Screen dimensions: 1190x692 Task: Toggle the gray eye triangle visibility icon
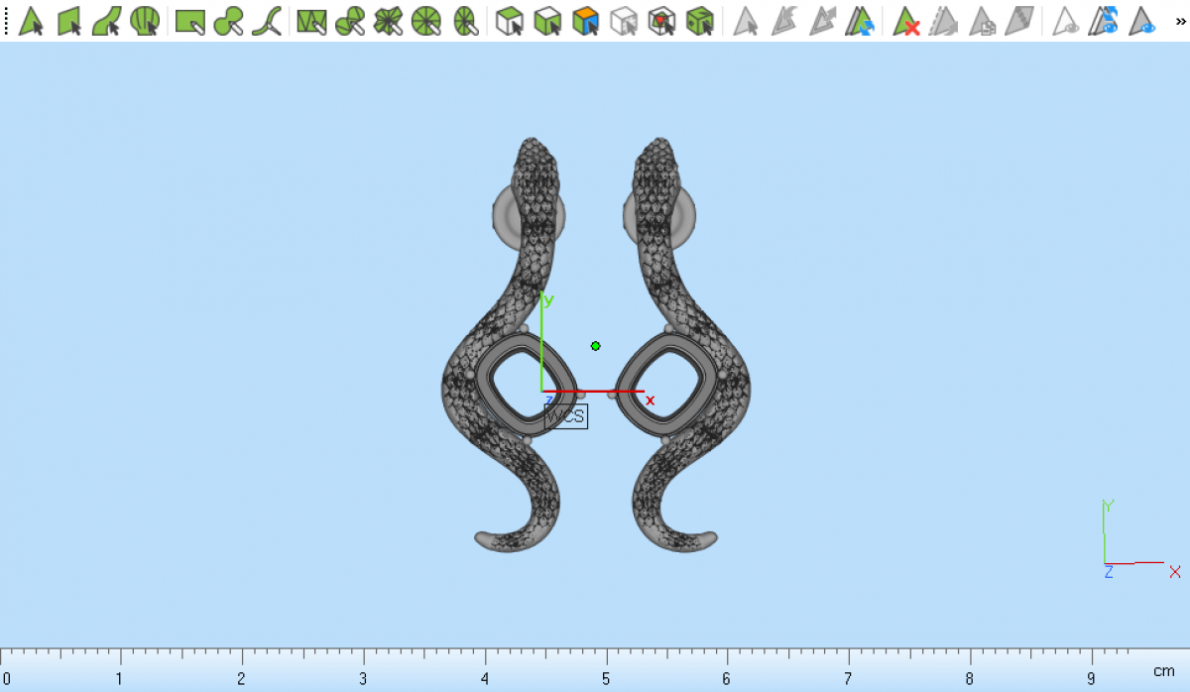tap(1066, 21)
